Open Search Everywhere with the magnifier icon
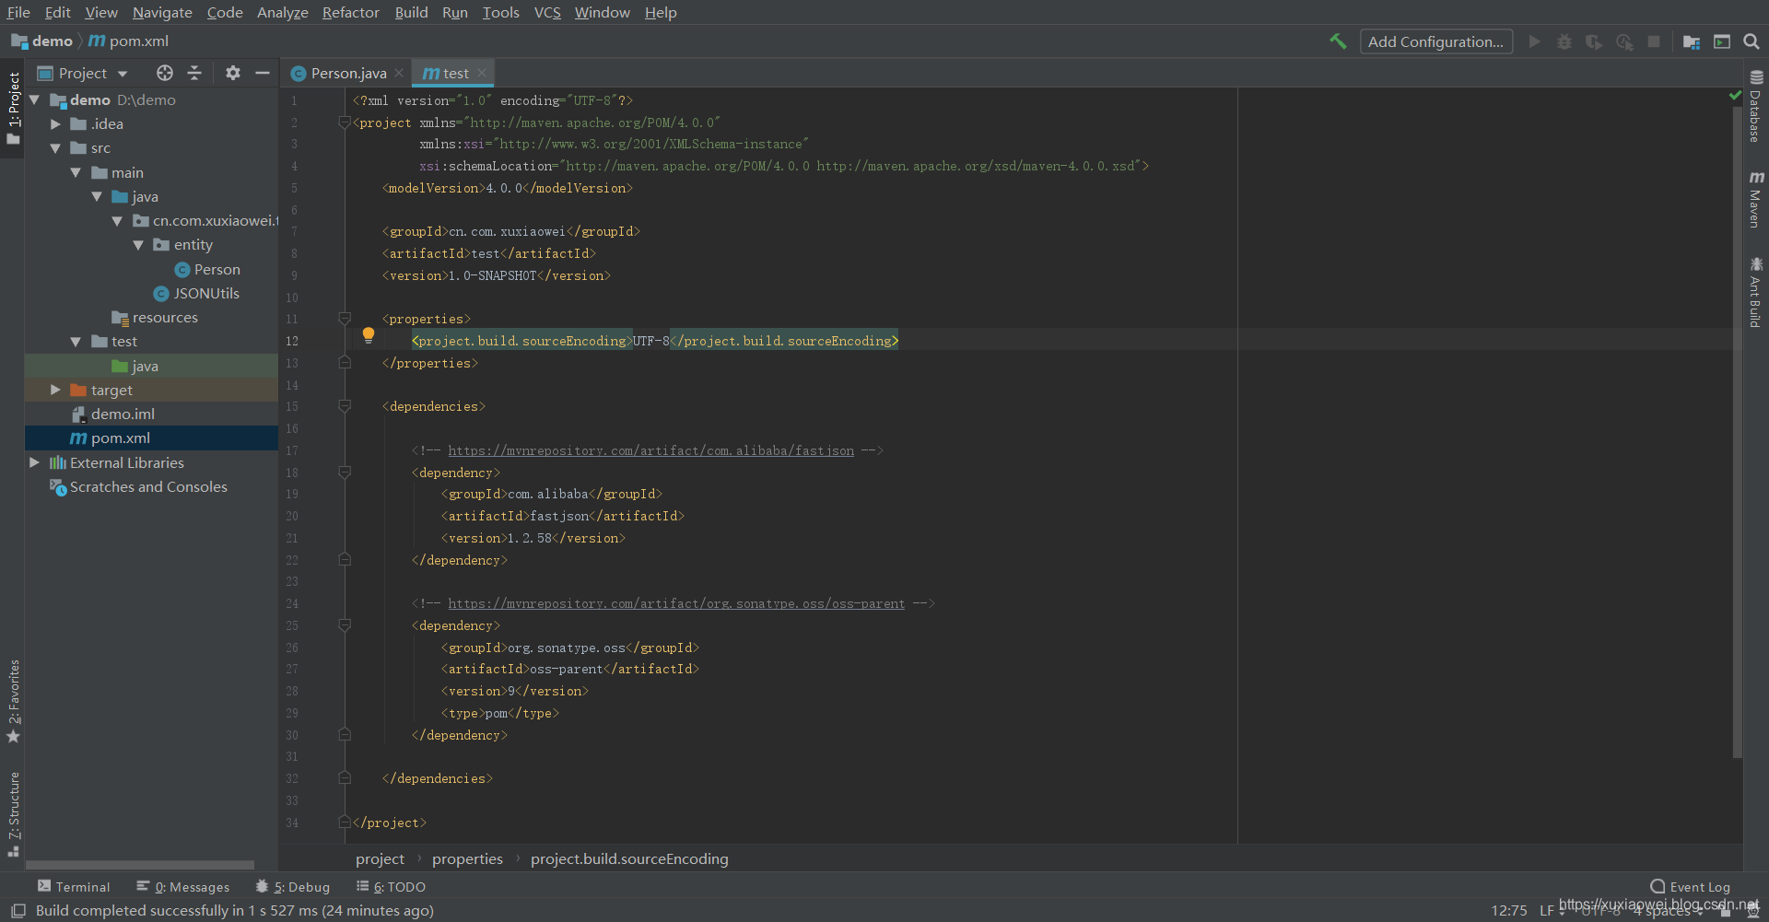 click(1751, 42)
